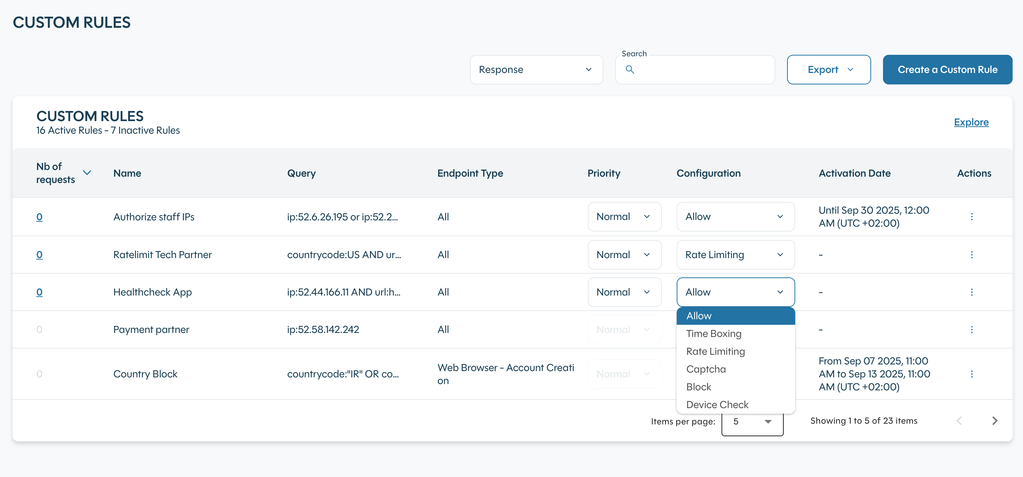Pick Device Check configuration option
Screen dimensions: 1023x477
[x=717, y=404]
